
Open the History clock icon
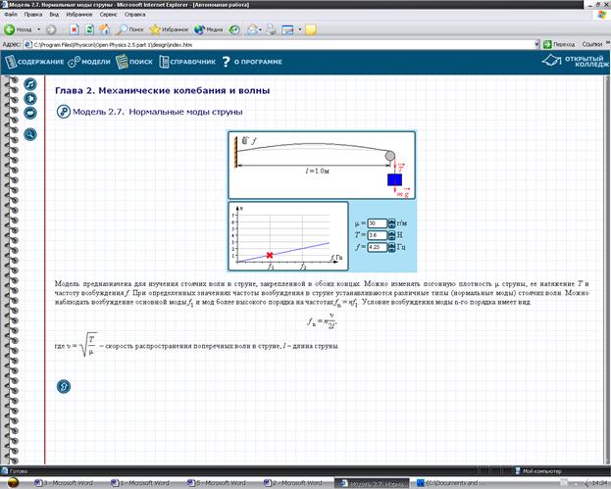234,29
